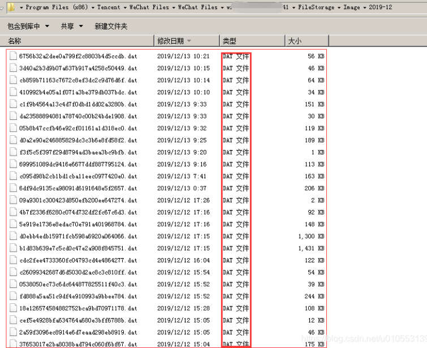Viewport: 427px width, 348px height.
Task: Go to FileStorage folder in breadcrumb
Action: (x=316, y=7)
